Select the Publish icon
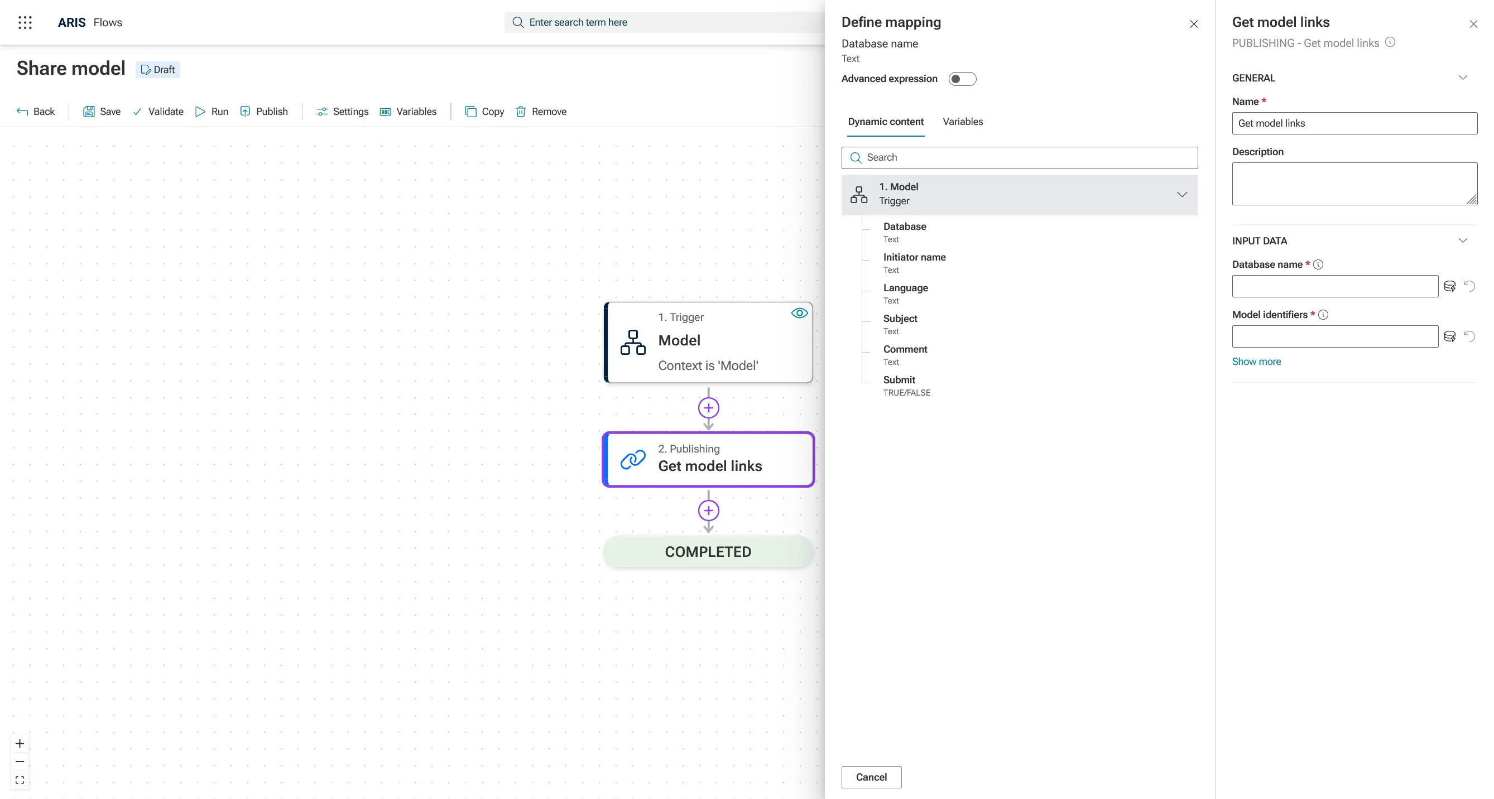The width and height of the screenshot is (1494, 799). point(246,112)
